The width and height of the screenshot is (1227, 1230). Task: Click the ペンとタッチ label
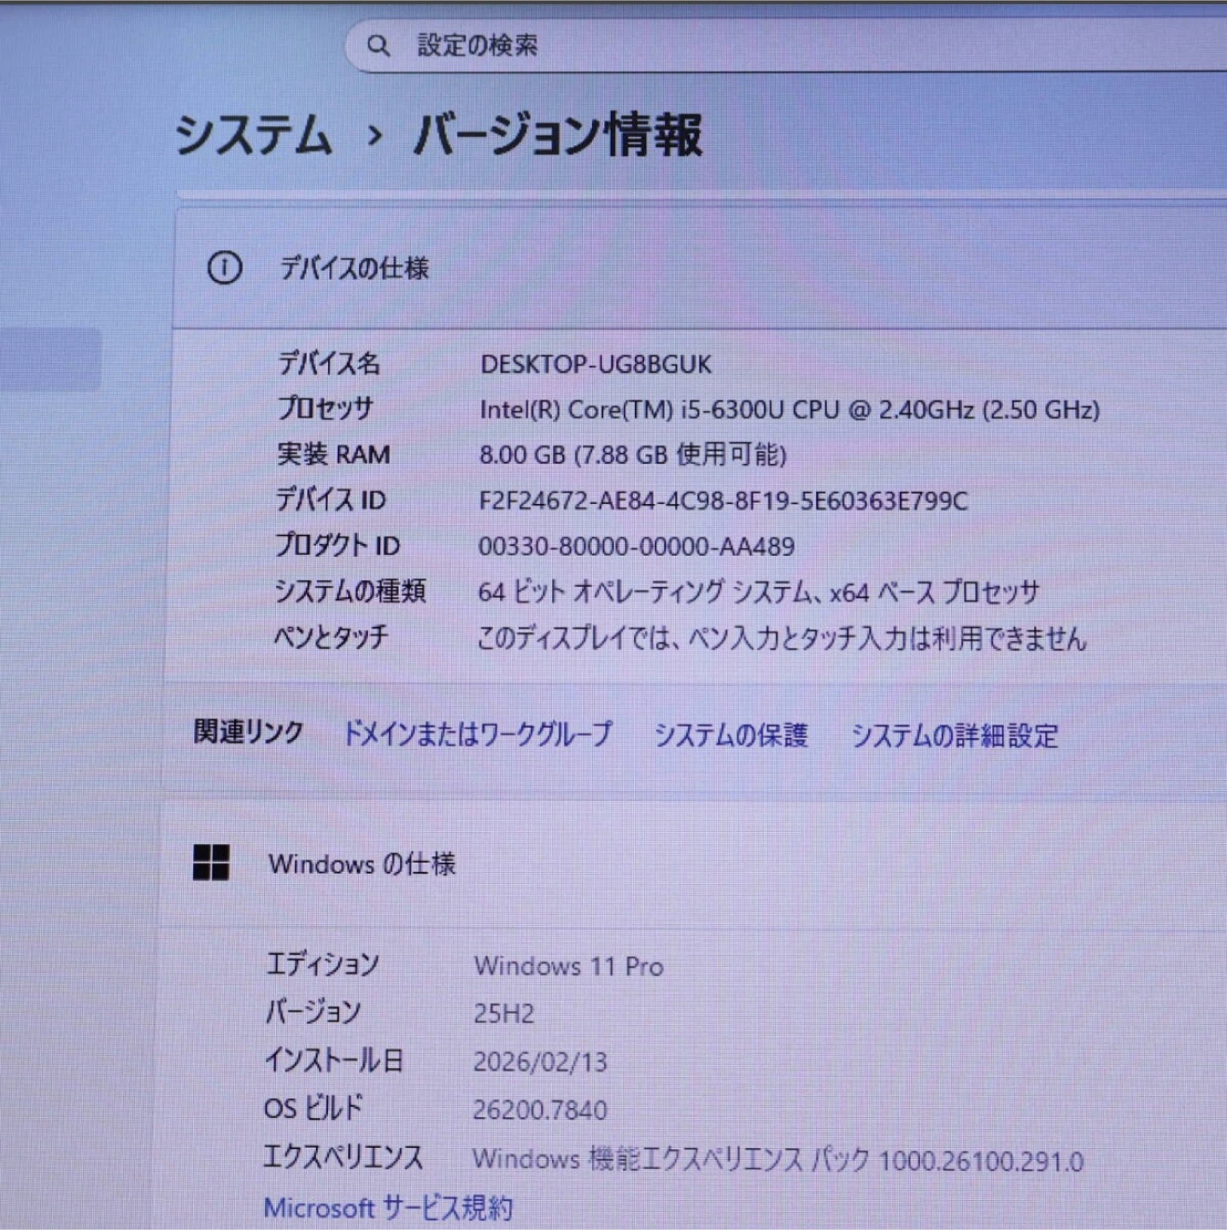click(x=331, y=636)
